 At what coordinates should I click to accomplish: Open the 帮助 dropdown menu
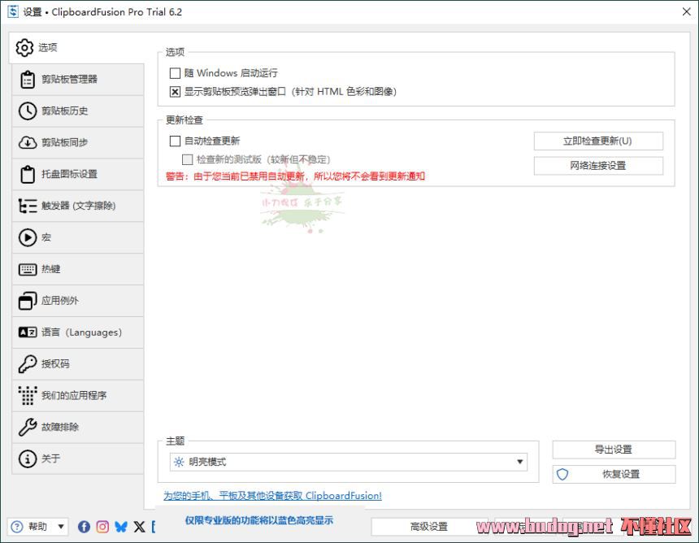37,527
